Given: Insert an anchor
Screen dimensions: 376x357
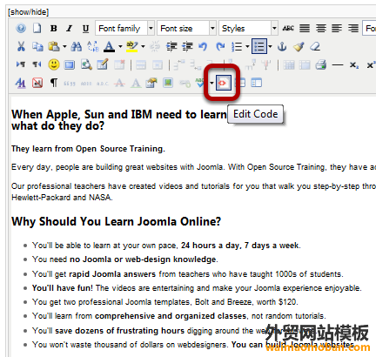Looking at the screenshot, I should coord(282,46).
